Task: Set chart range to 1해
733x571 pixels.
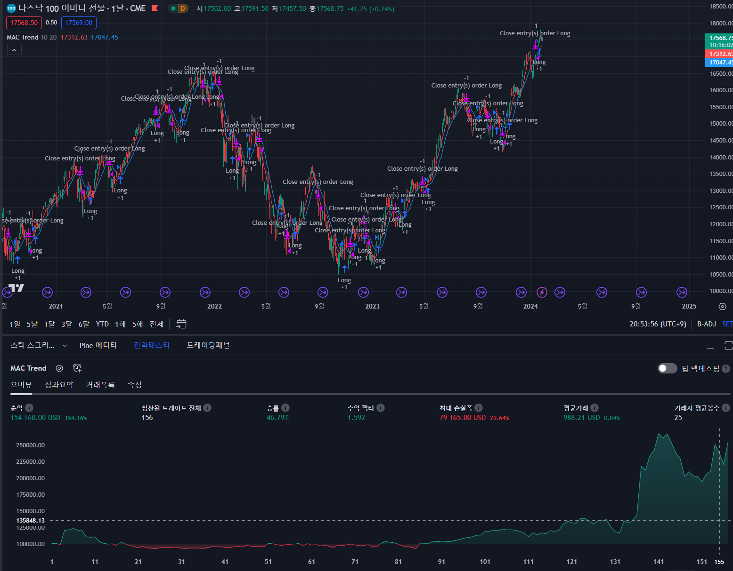Action: (121, 324)
